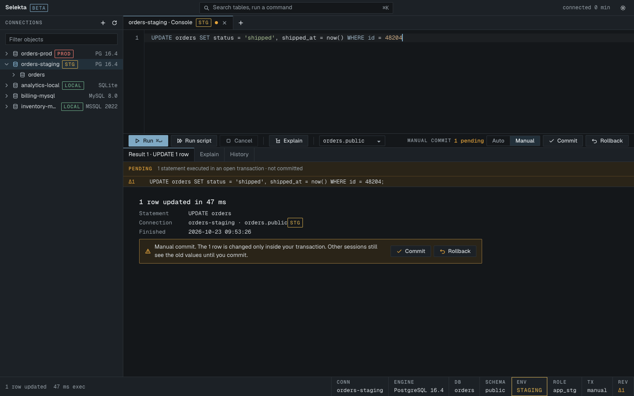Open the orders.public schema dropdown
Viewport: 634px width, 396px height.
click(352, 141)
